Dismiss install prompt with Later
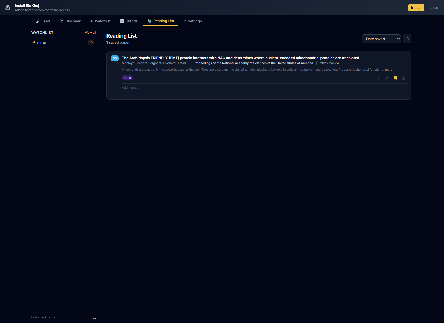The image size is (444, 323). (x=434, y=7)
